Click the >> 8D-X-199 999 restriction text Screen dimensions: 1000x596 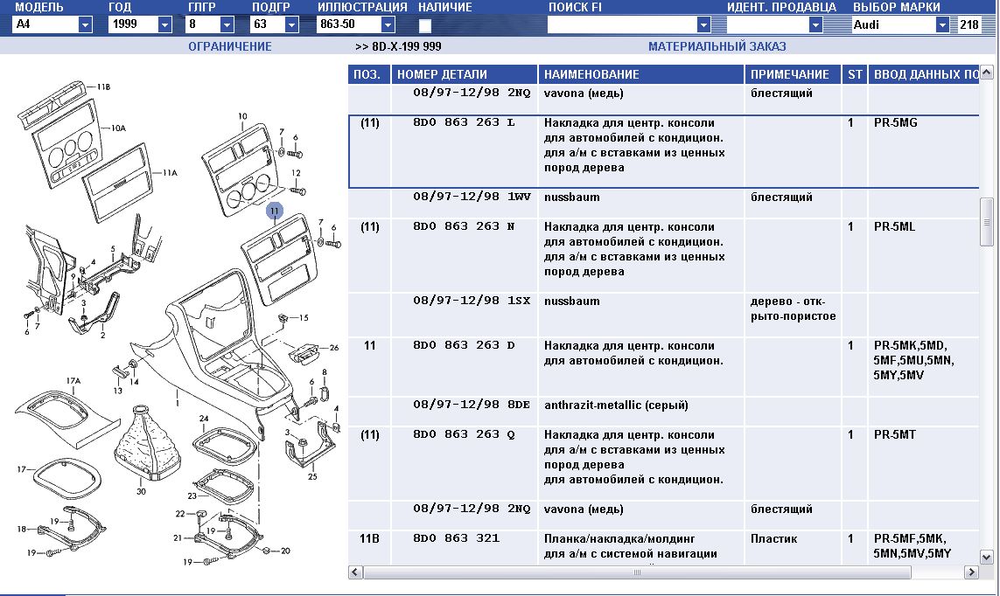click(398, 46)
